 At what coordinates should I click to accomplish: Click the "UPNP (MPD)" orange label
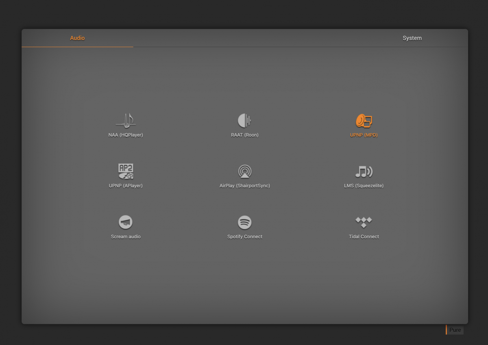coord(364,135)
